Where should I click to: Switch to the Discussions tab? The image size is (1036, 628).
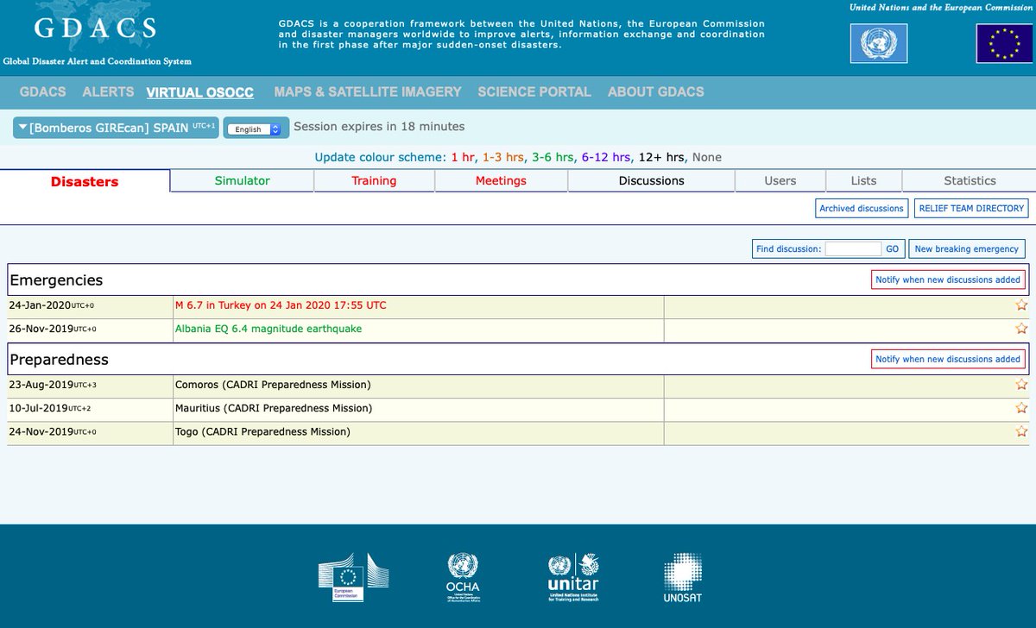point(652,180)
